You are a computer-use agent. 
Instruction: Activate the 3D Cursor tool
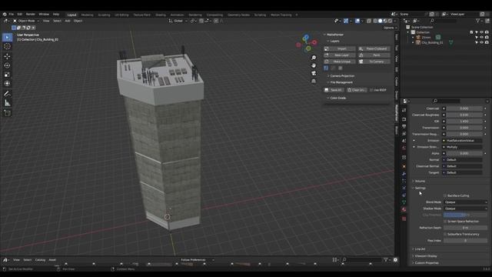[7, 46]
